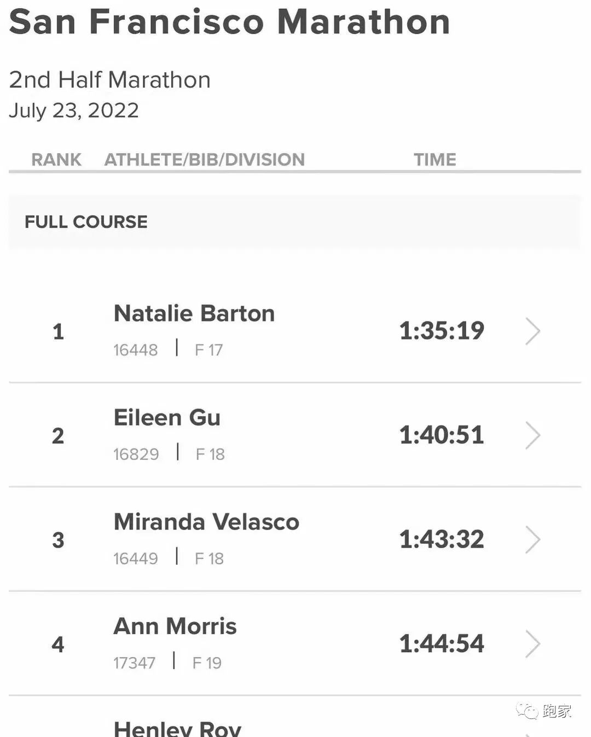Click the 1:44:54 finish time
The width and height of the screenshot is (591, 737).
click(x=442, y=643)
